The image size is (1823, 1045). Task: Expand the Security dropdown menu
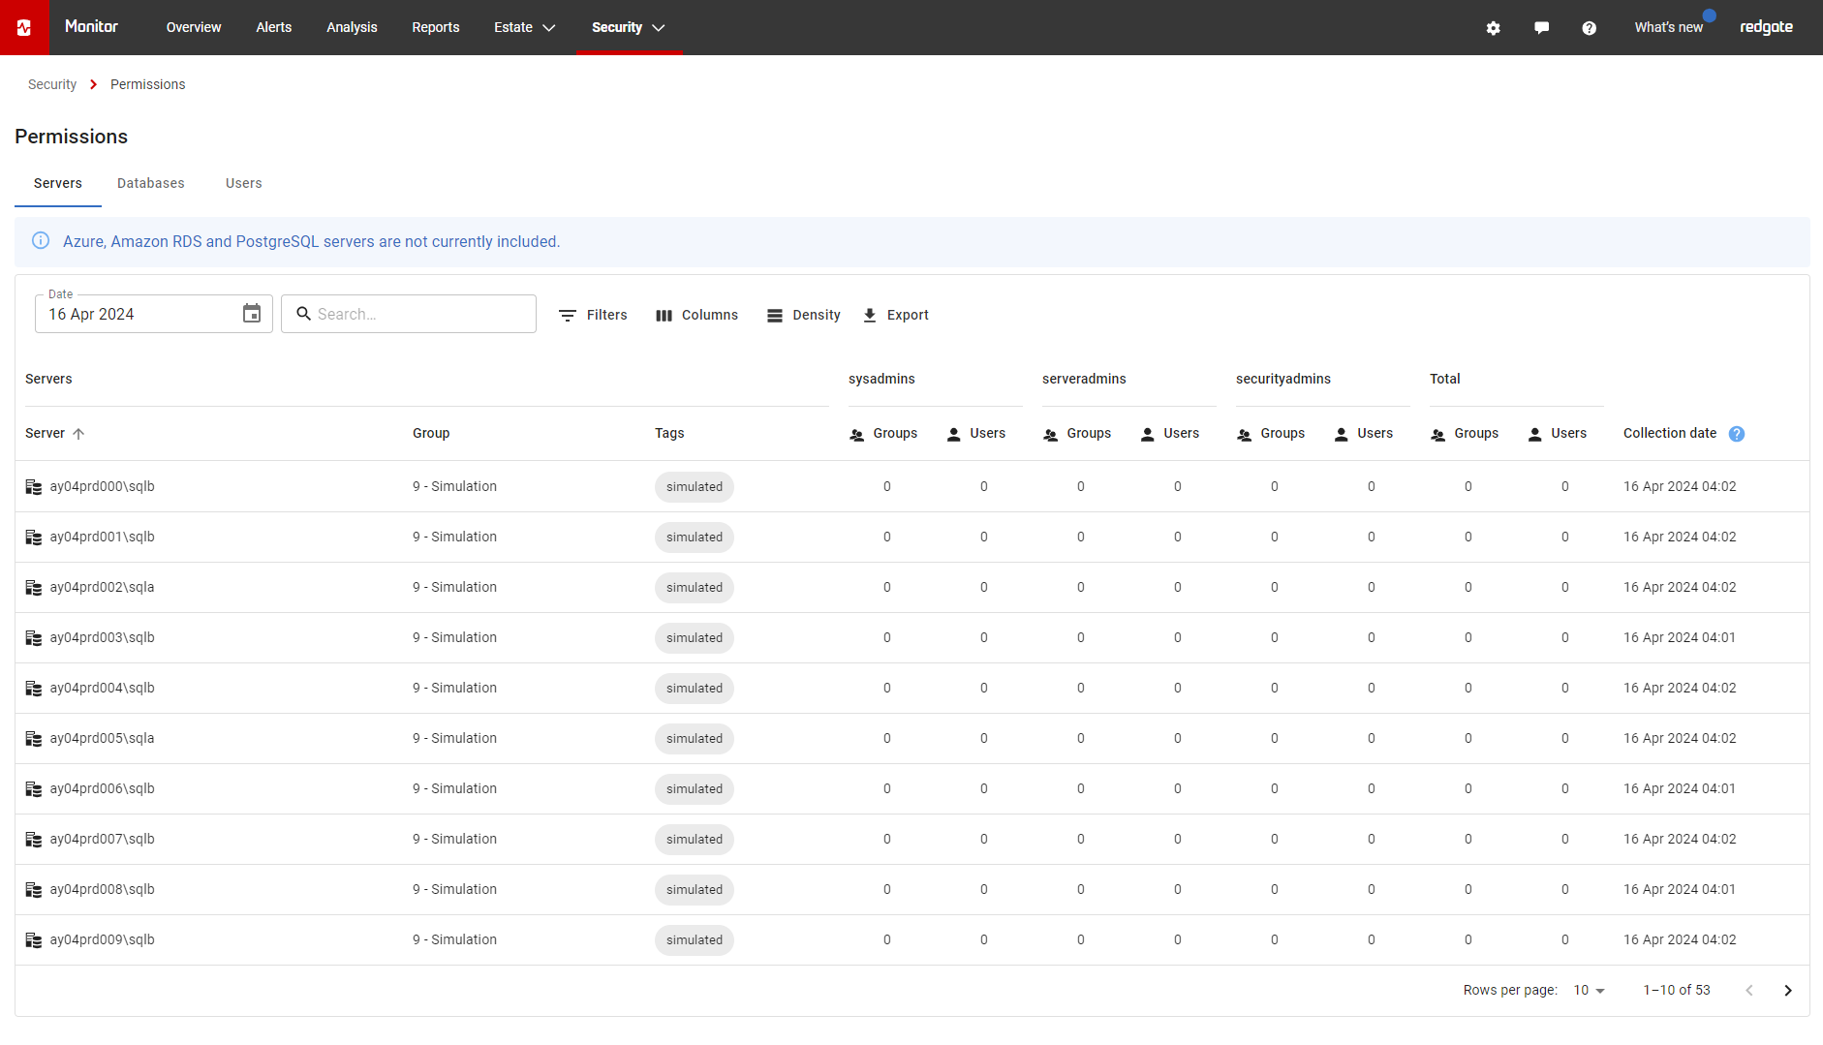629,27
